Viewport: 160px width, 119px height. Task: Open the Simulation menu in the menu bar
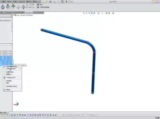tap(22, 2)
